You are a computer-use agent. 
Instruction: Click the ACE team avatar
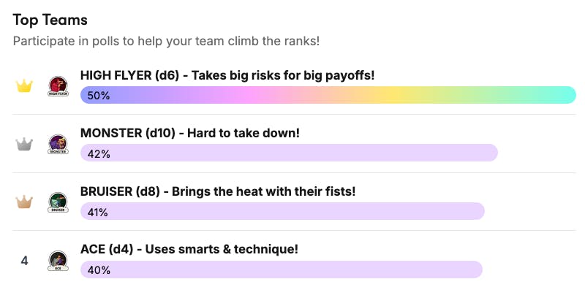(x=58, y=260)
